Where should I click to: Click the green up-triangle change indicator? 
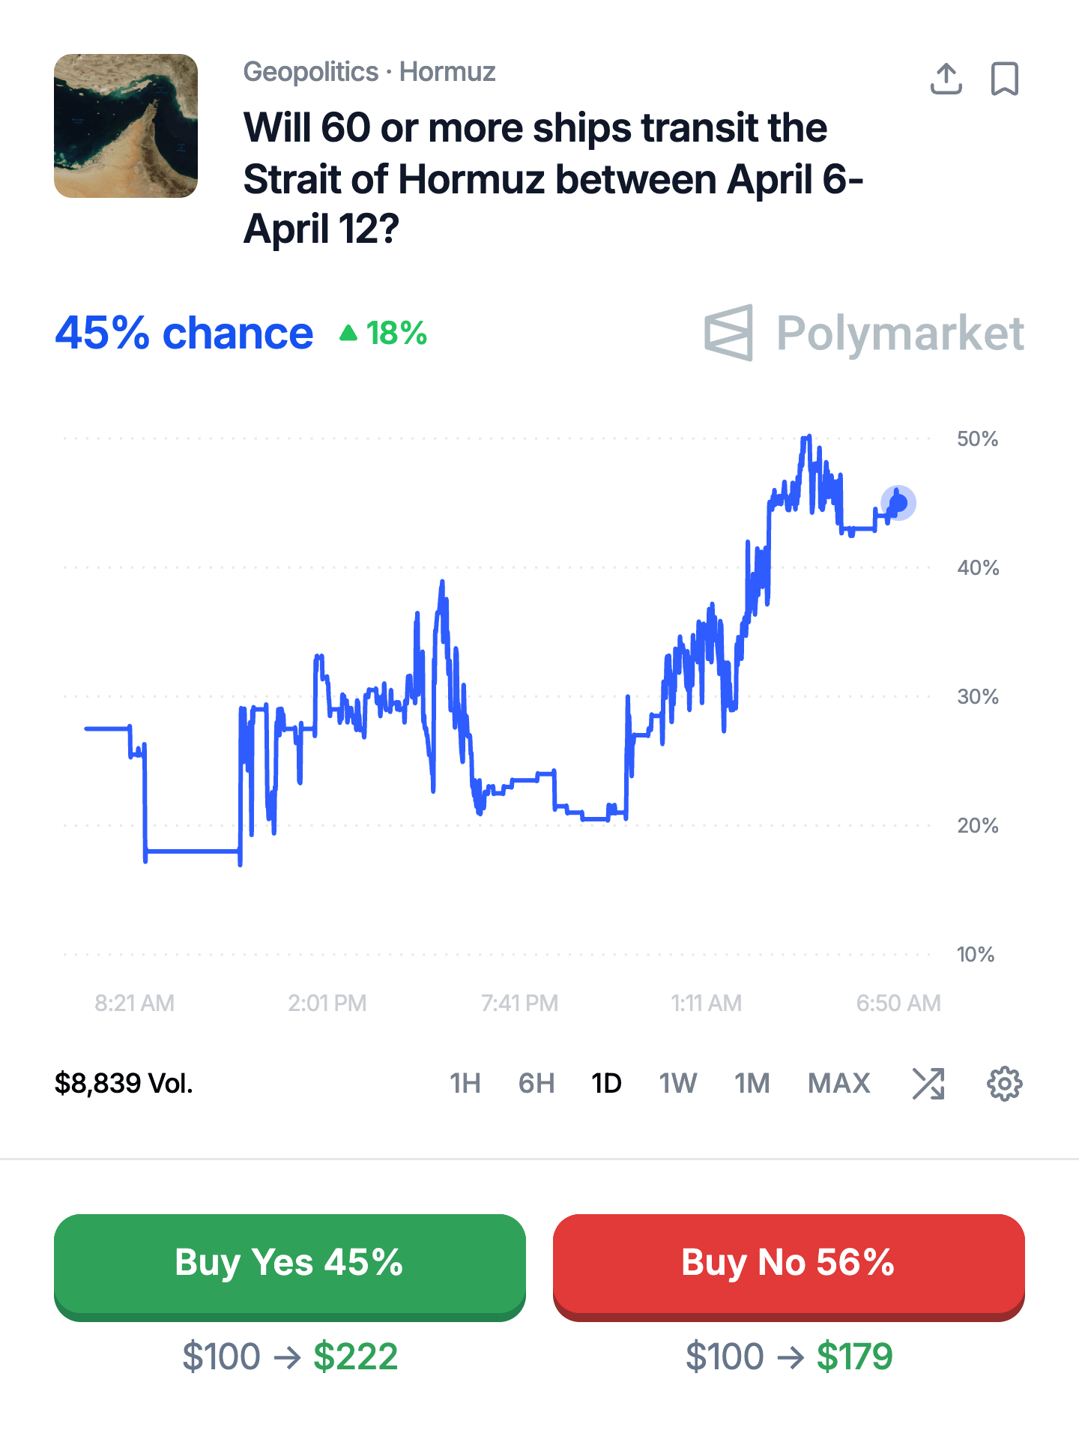click(x=348, y=333)
